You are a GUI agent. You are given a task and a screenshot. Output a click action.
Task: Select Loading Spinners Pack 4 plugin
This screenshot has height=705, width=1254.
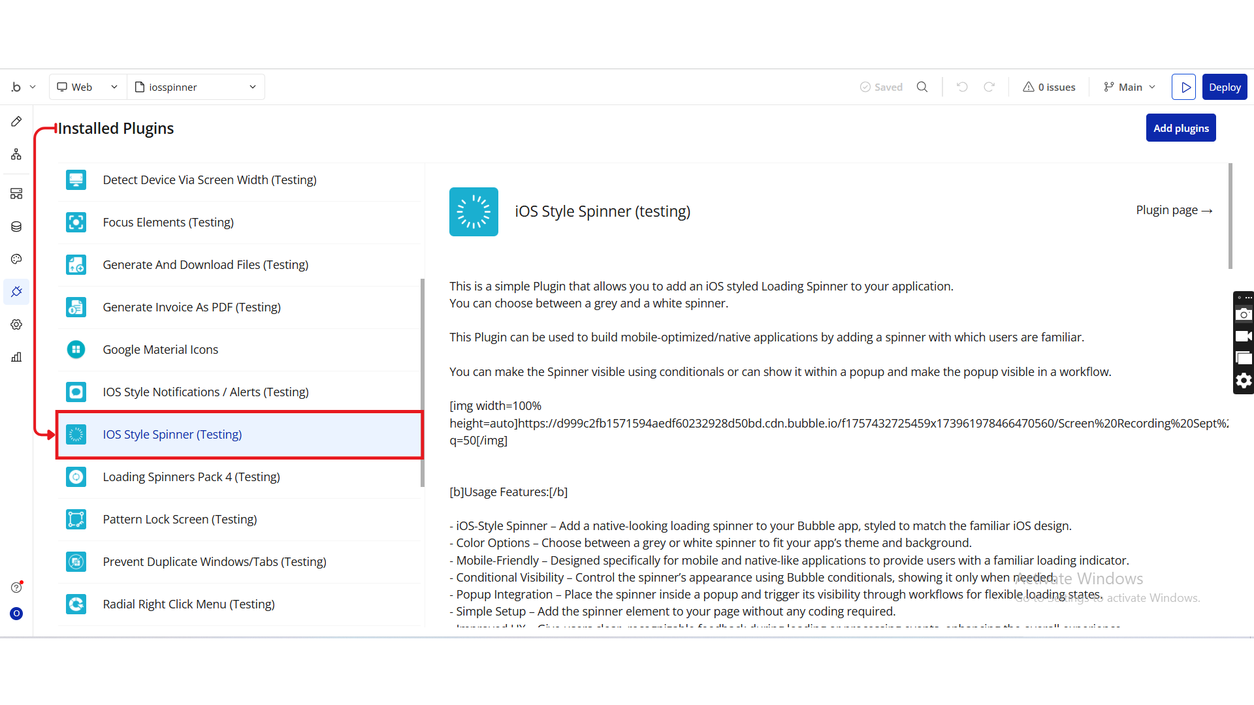[191, 477]
